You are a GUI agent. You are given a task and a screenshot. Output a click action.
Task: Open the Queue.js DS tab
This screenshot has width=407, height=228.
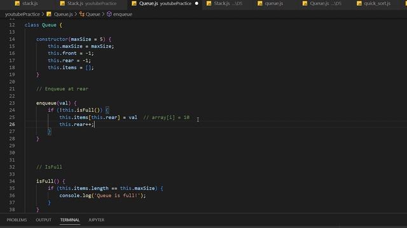tap(322, 4)
